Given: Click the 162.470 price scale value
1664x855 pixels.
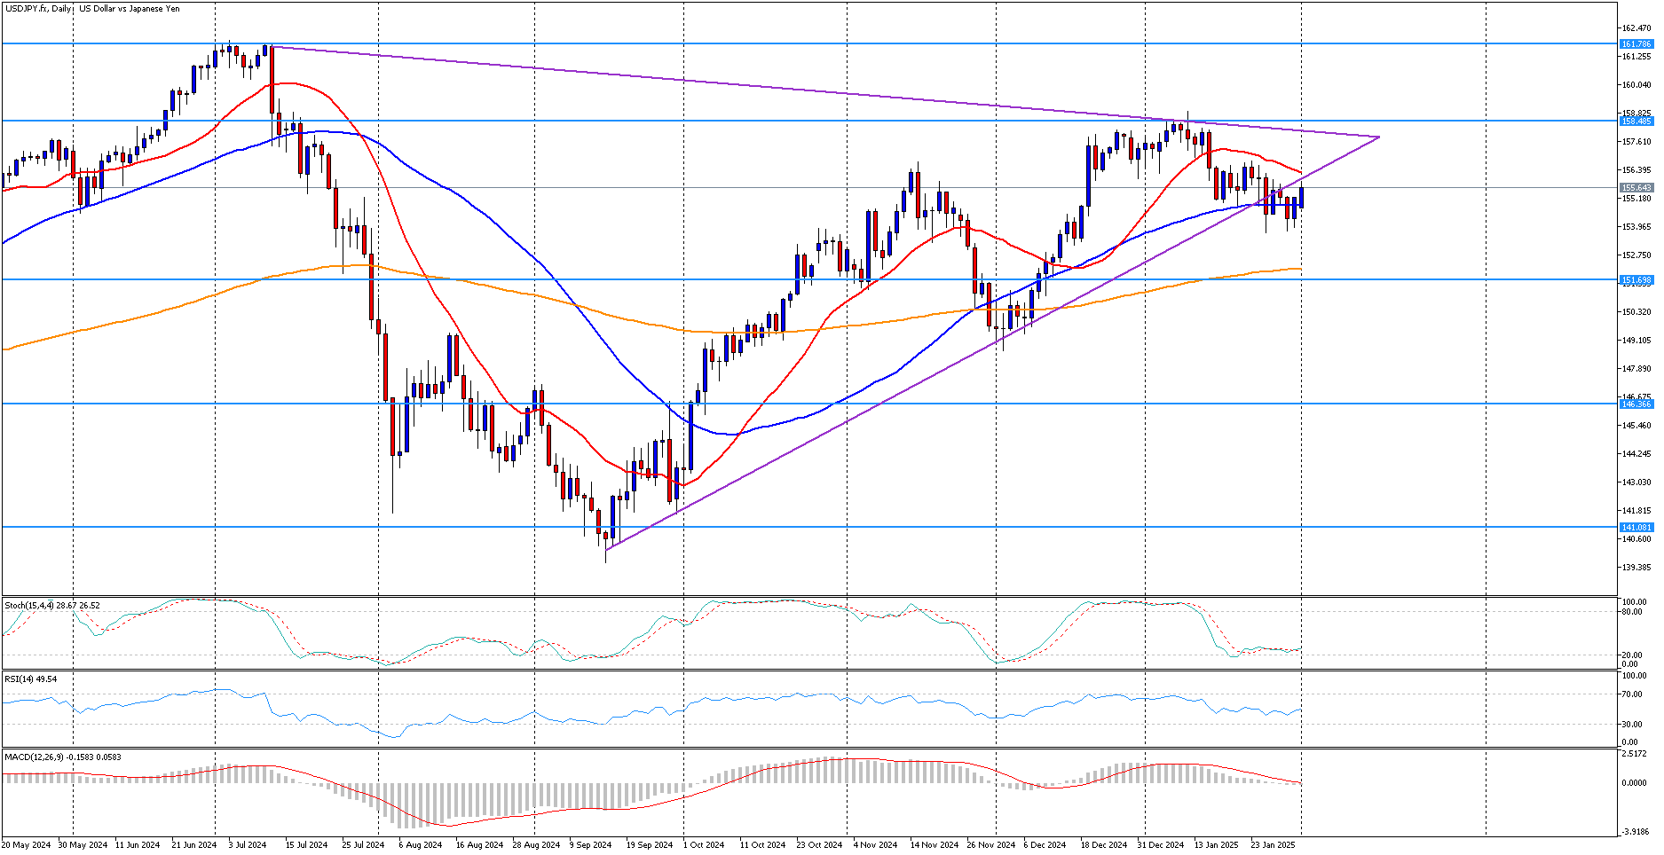Looking at the screenshot, I should pos(1636,28).
